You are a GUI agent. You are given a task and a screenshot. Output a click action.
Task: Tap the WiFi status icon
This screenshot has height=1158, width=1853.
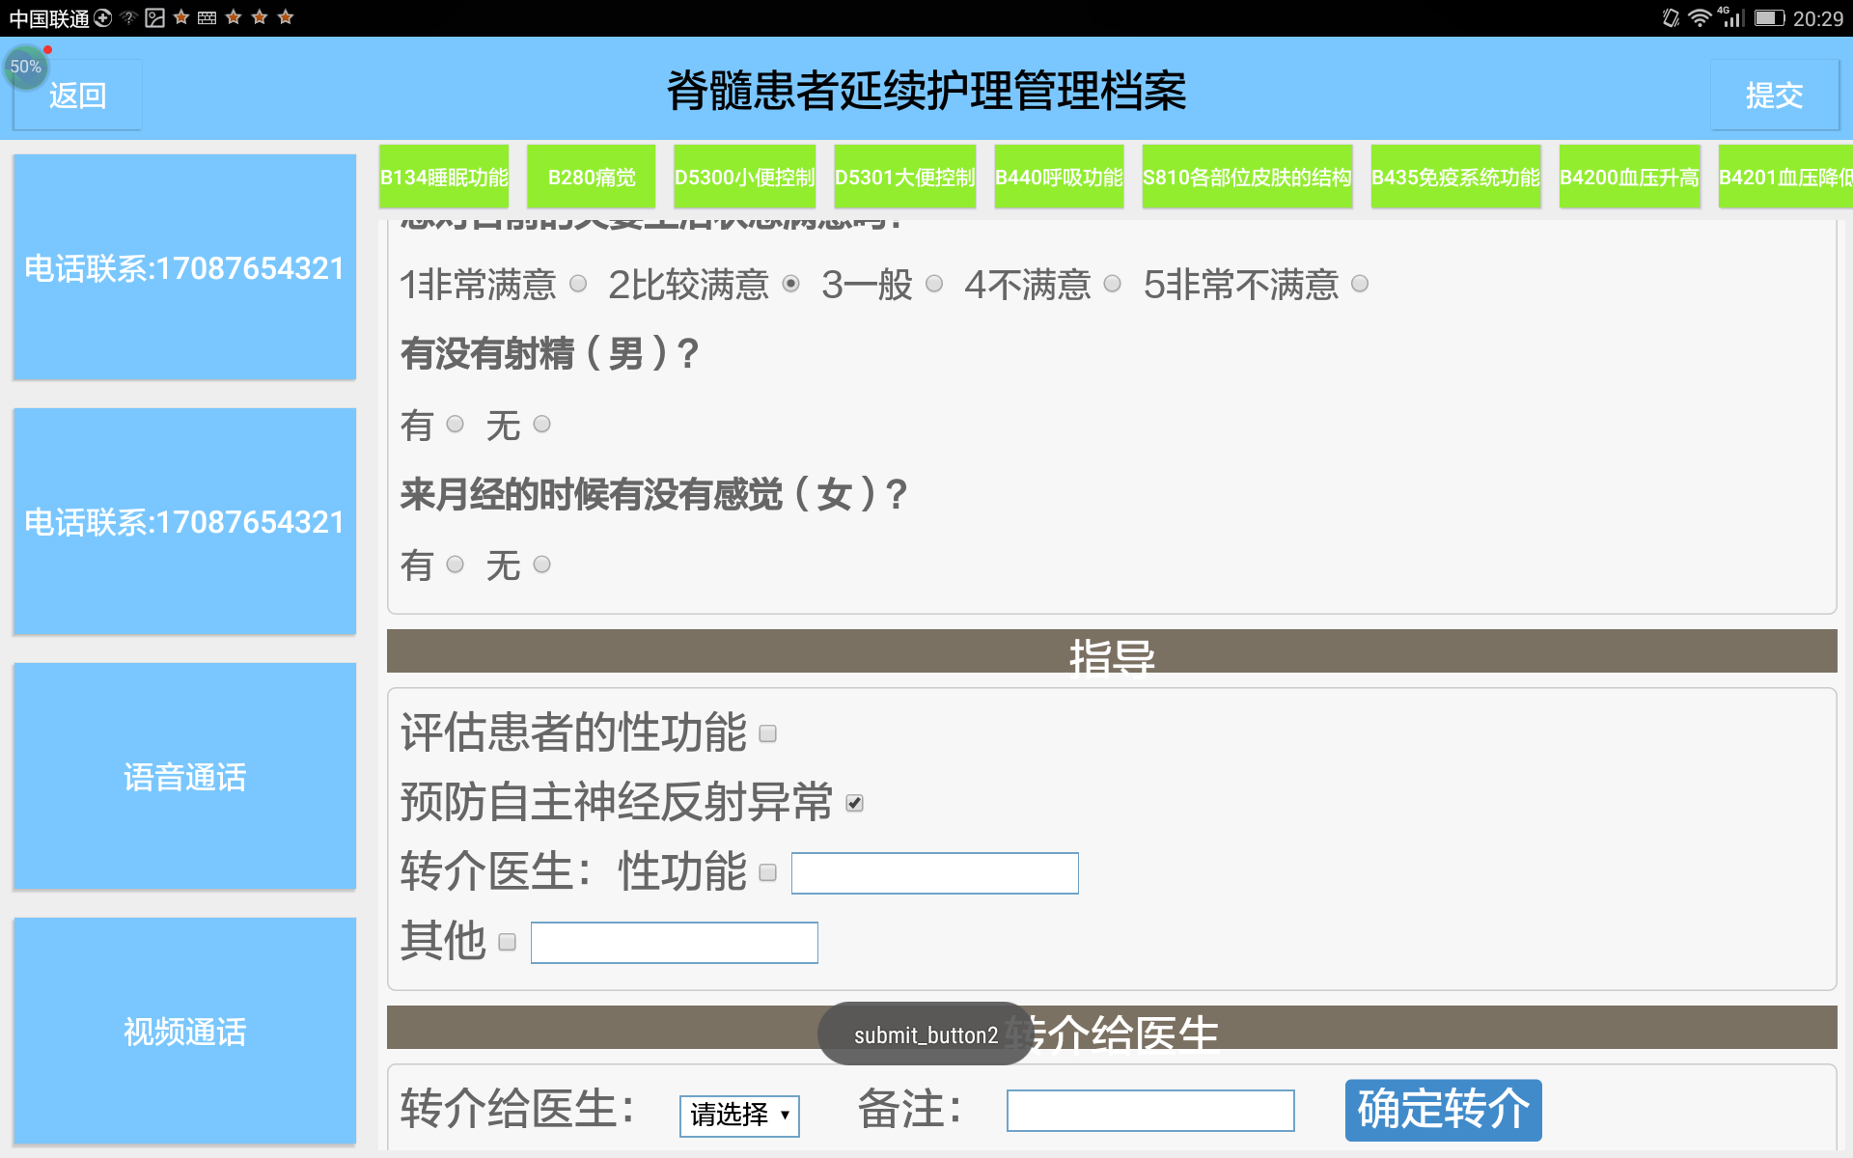(x=1700, y=18)
